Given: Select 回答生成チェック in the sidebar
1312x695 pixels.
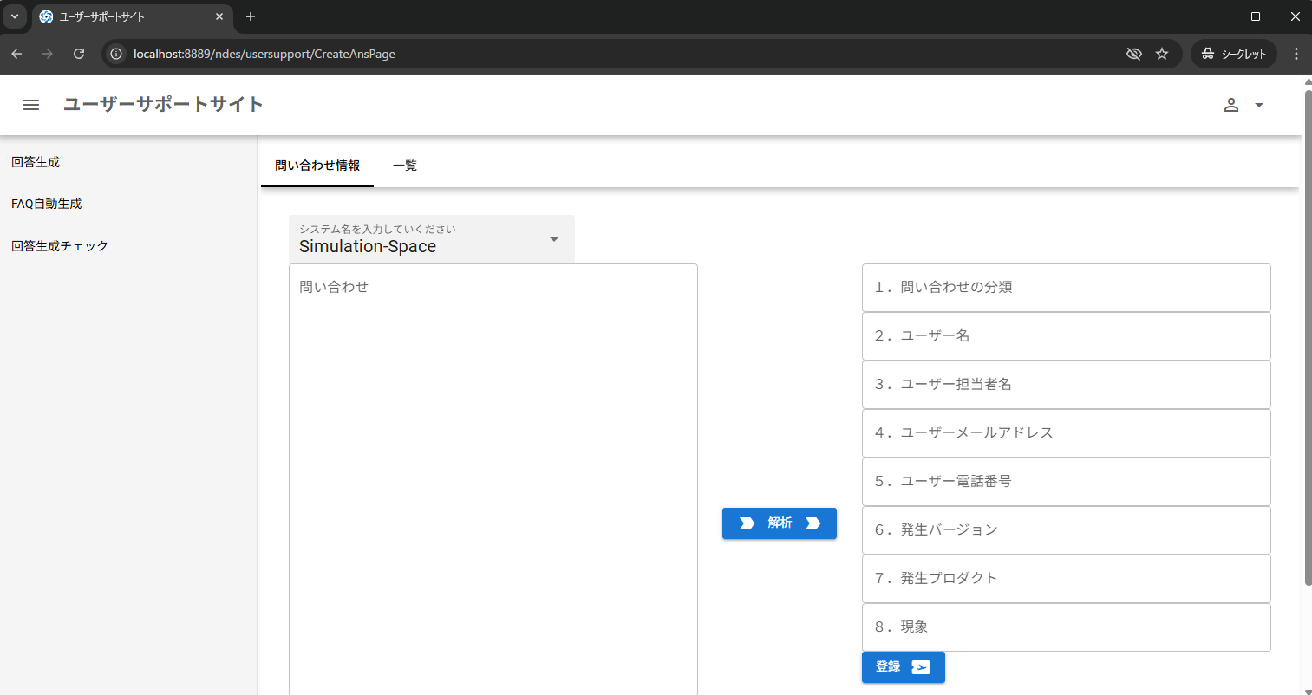Looking at the screenshot, I should [x=60, y=246].
